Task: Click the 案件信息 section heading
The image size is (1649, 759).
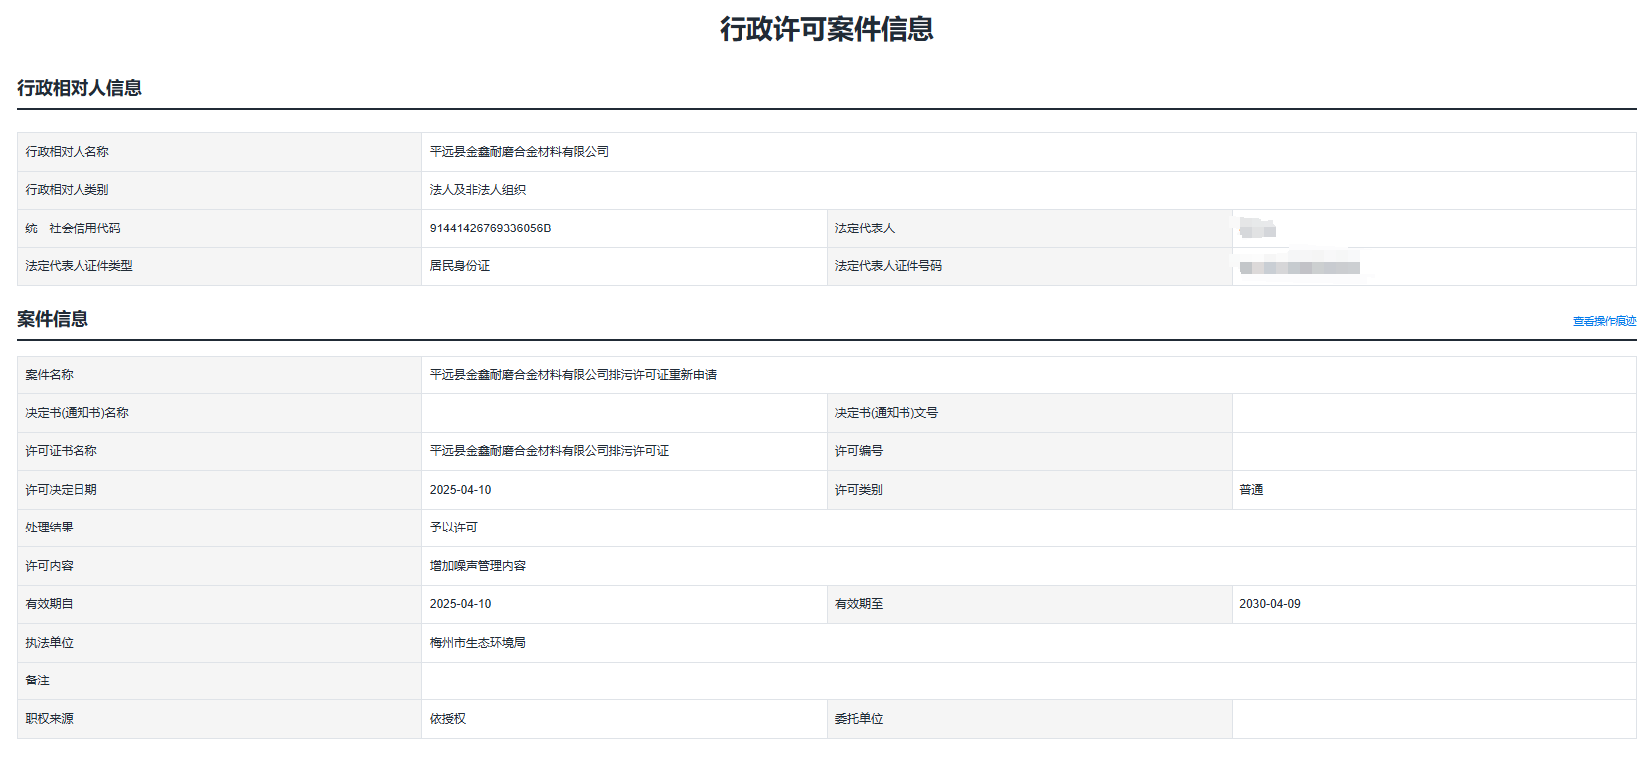Action: point(53,319)
